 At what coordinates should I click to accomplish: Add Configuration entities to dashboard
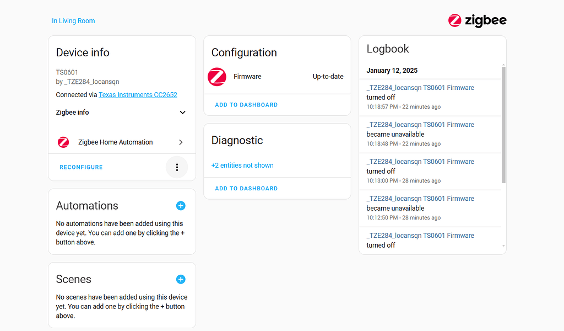(246, 105)
